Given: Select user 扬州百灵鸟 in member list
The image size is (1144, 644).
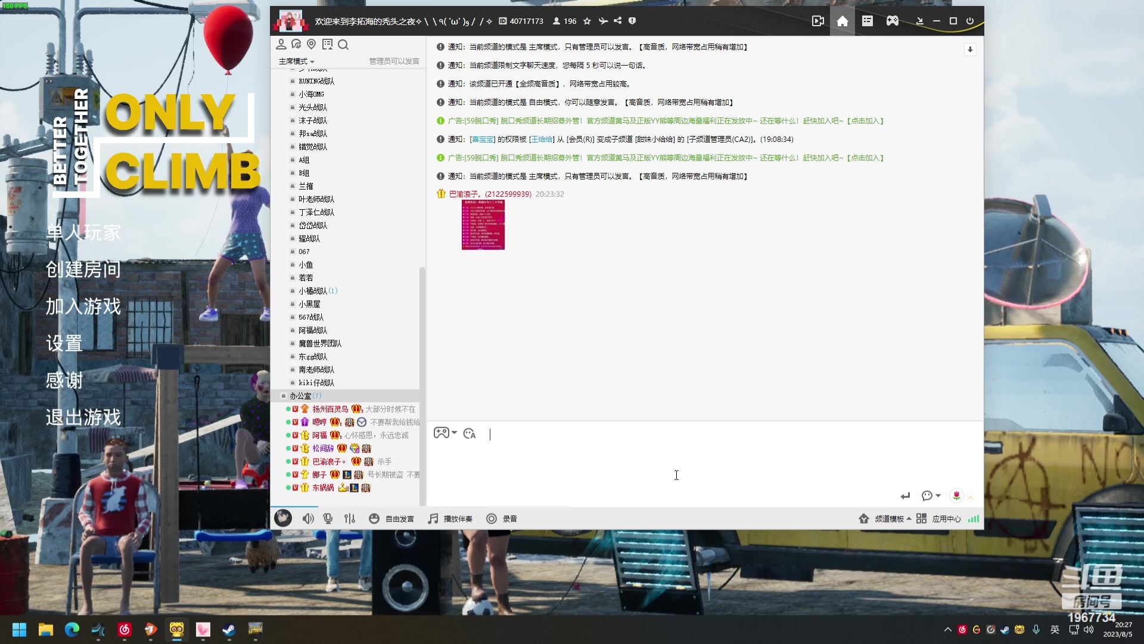Looking at the screenshot, I should click(x=330, y=409).
